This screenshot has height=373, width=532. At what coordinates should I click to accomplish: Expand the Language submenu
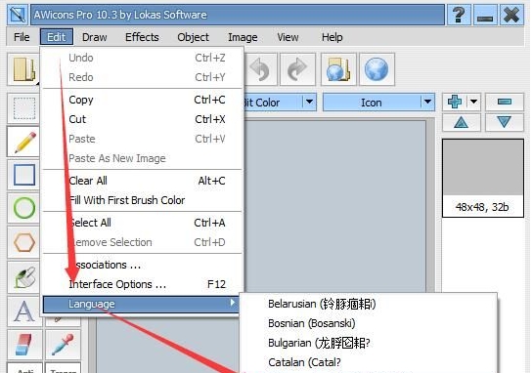(141, 304)
